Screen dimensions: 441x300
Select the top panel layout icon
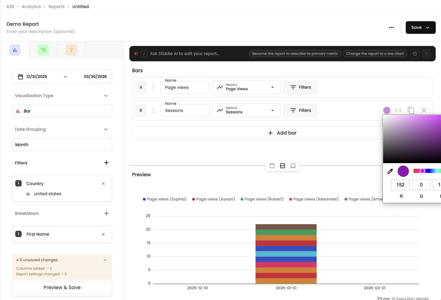(x=272, y=166)
